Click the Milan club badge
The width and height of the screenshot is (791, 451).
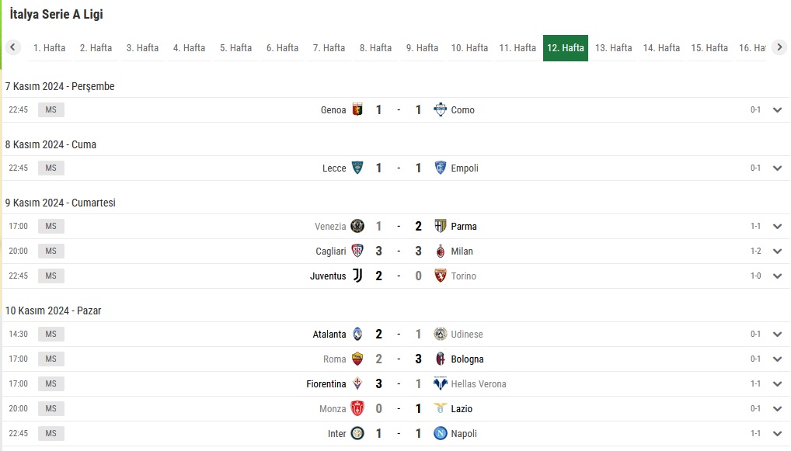(x=441, y=251)
